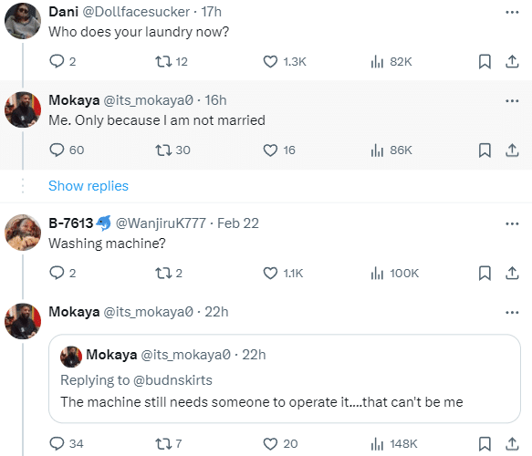Open @WanjiruK777 profile handle
532x456 pixels.
(x=161, y=223)
